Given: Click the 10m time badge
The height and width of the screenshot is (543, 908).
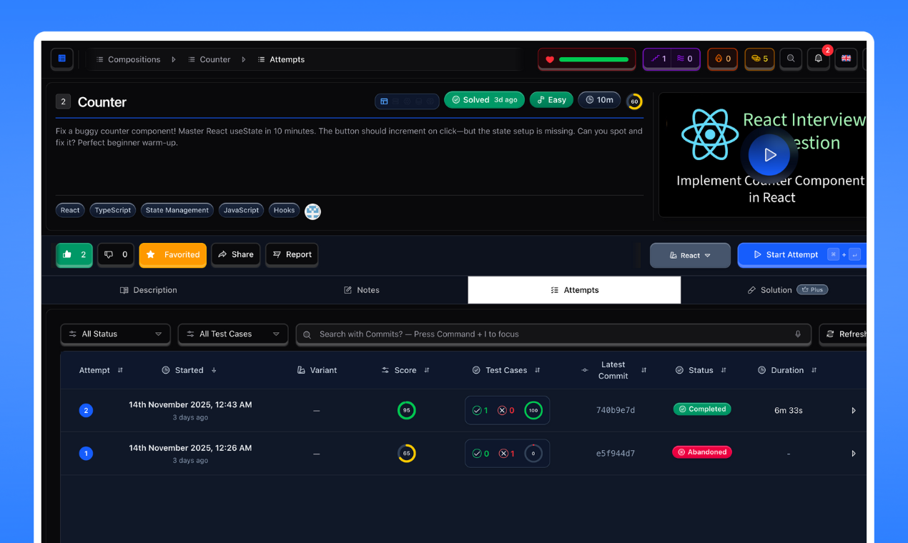Looking at the screenshot, I should (x=599, y=100).
